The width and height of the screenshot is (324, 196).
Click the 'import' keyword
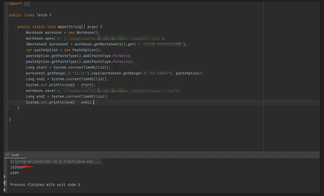[15, 4]
